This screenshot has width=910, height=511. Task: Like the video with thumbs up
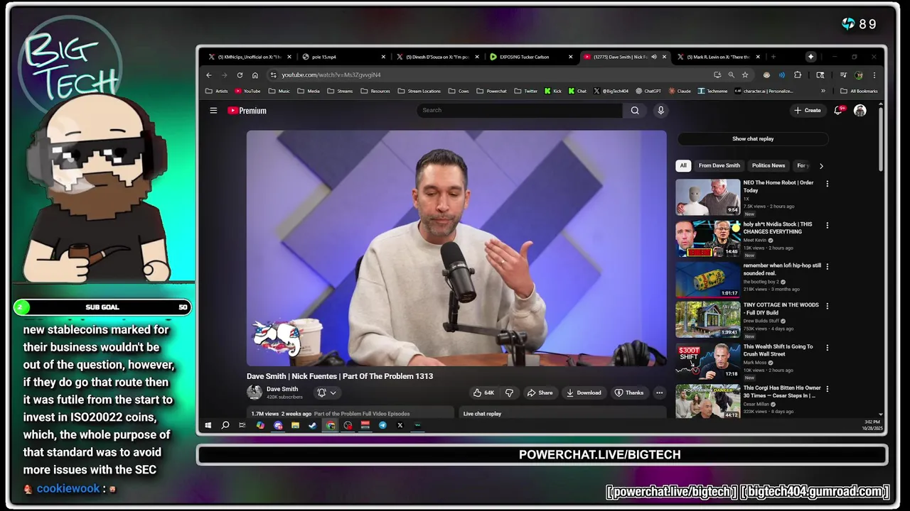[484, 392]
